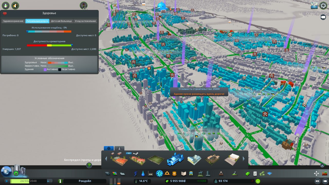
Task: Open the Policies checklist panel
Action: pos(255,174)
